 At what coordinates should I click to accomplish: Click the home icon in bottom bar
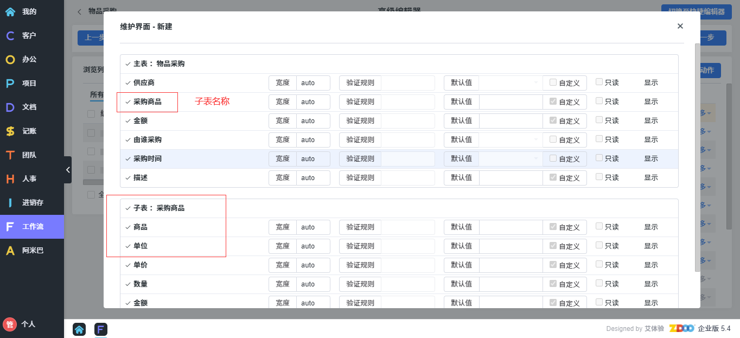(x=79, y=329)
